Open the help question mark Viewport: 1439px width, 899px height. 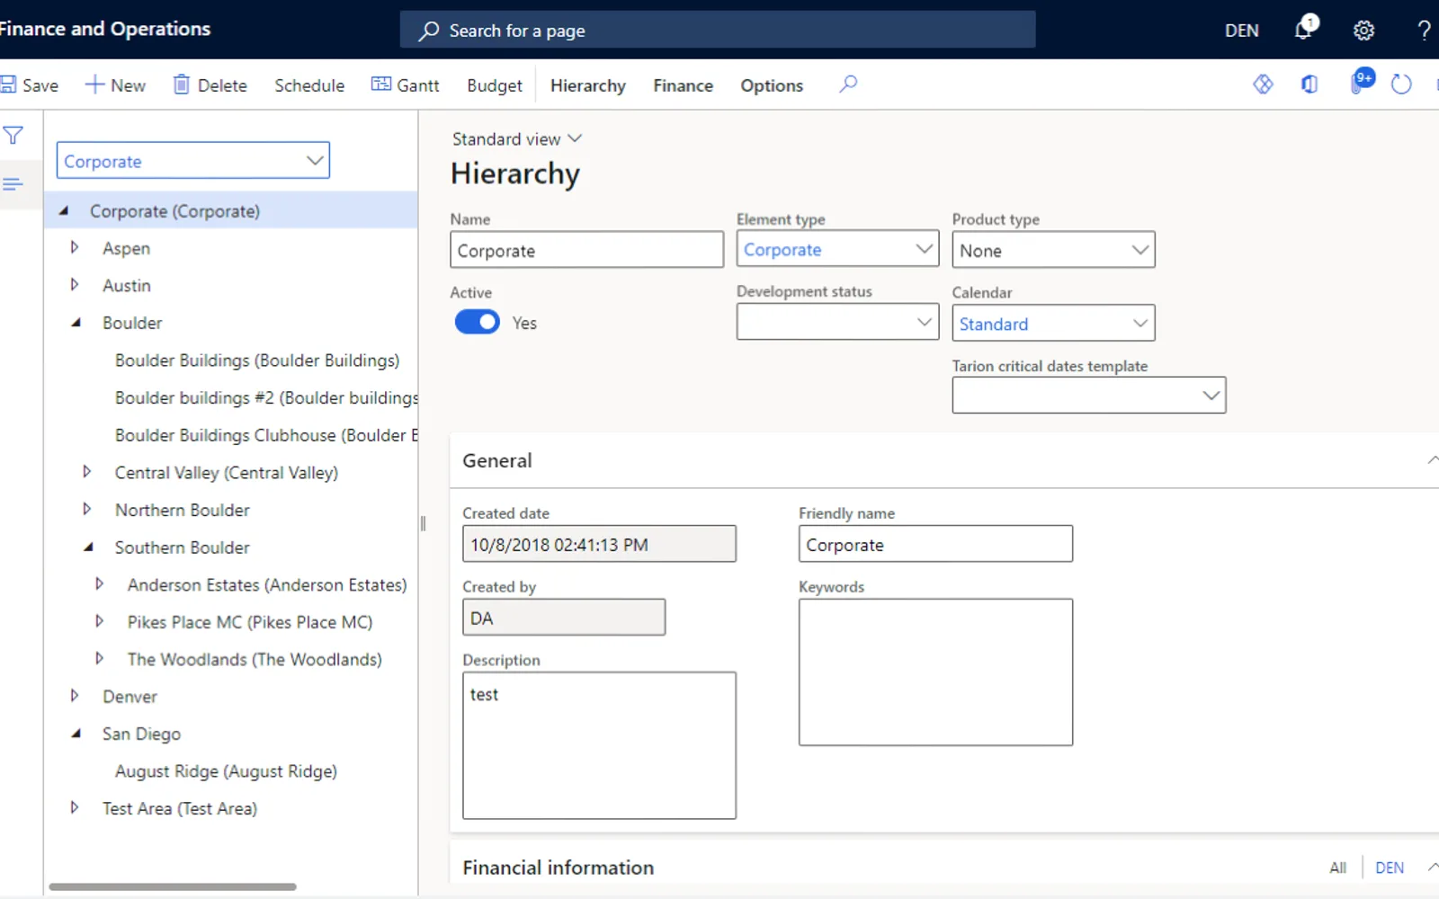pos(1424,31)
